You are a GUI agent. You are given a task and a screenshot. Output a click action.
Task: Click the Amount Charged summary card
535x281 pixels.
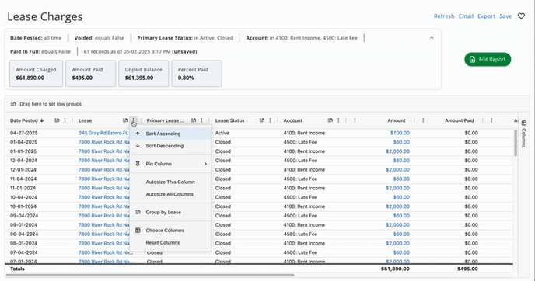point(37,74)
